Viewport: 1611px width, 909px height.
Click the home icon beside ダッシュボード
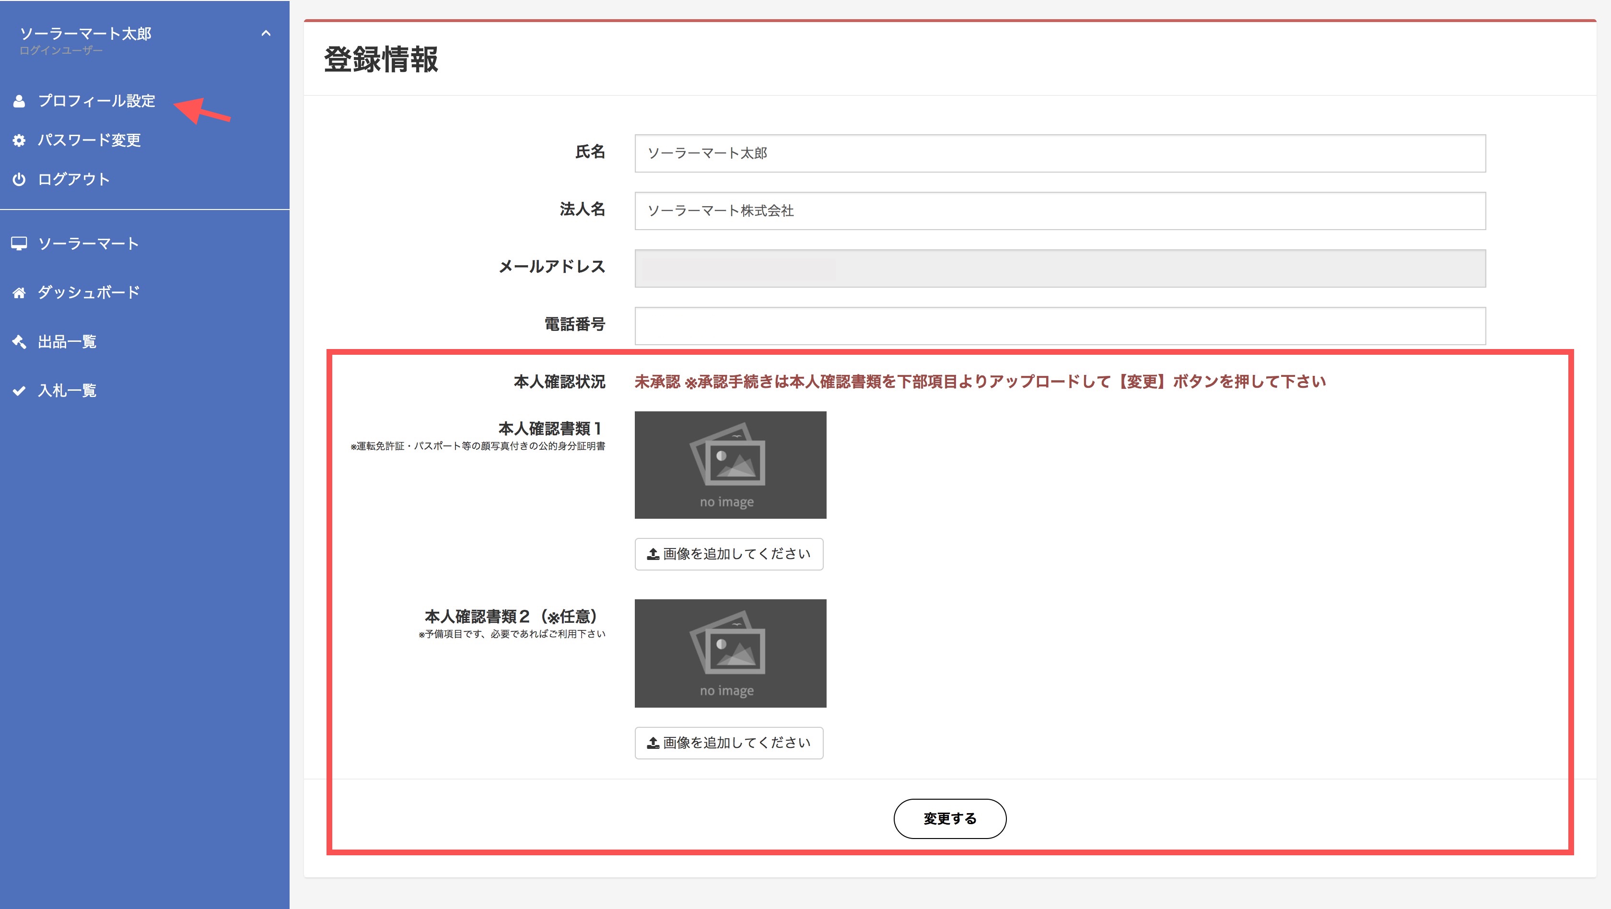pos(19,292)
